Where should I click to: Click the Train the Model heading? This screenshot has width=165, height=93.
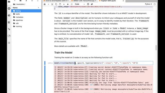(63, 53)
